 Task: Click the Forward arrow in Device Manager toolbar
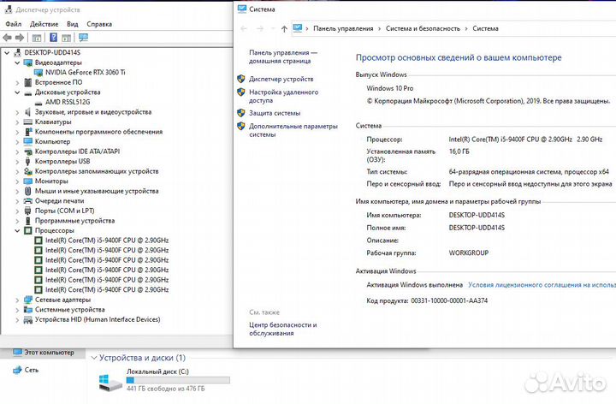tap(20, 38)
